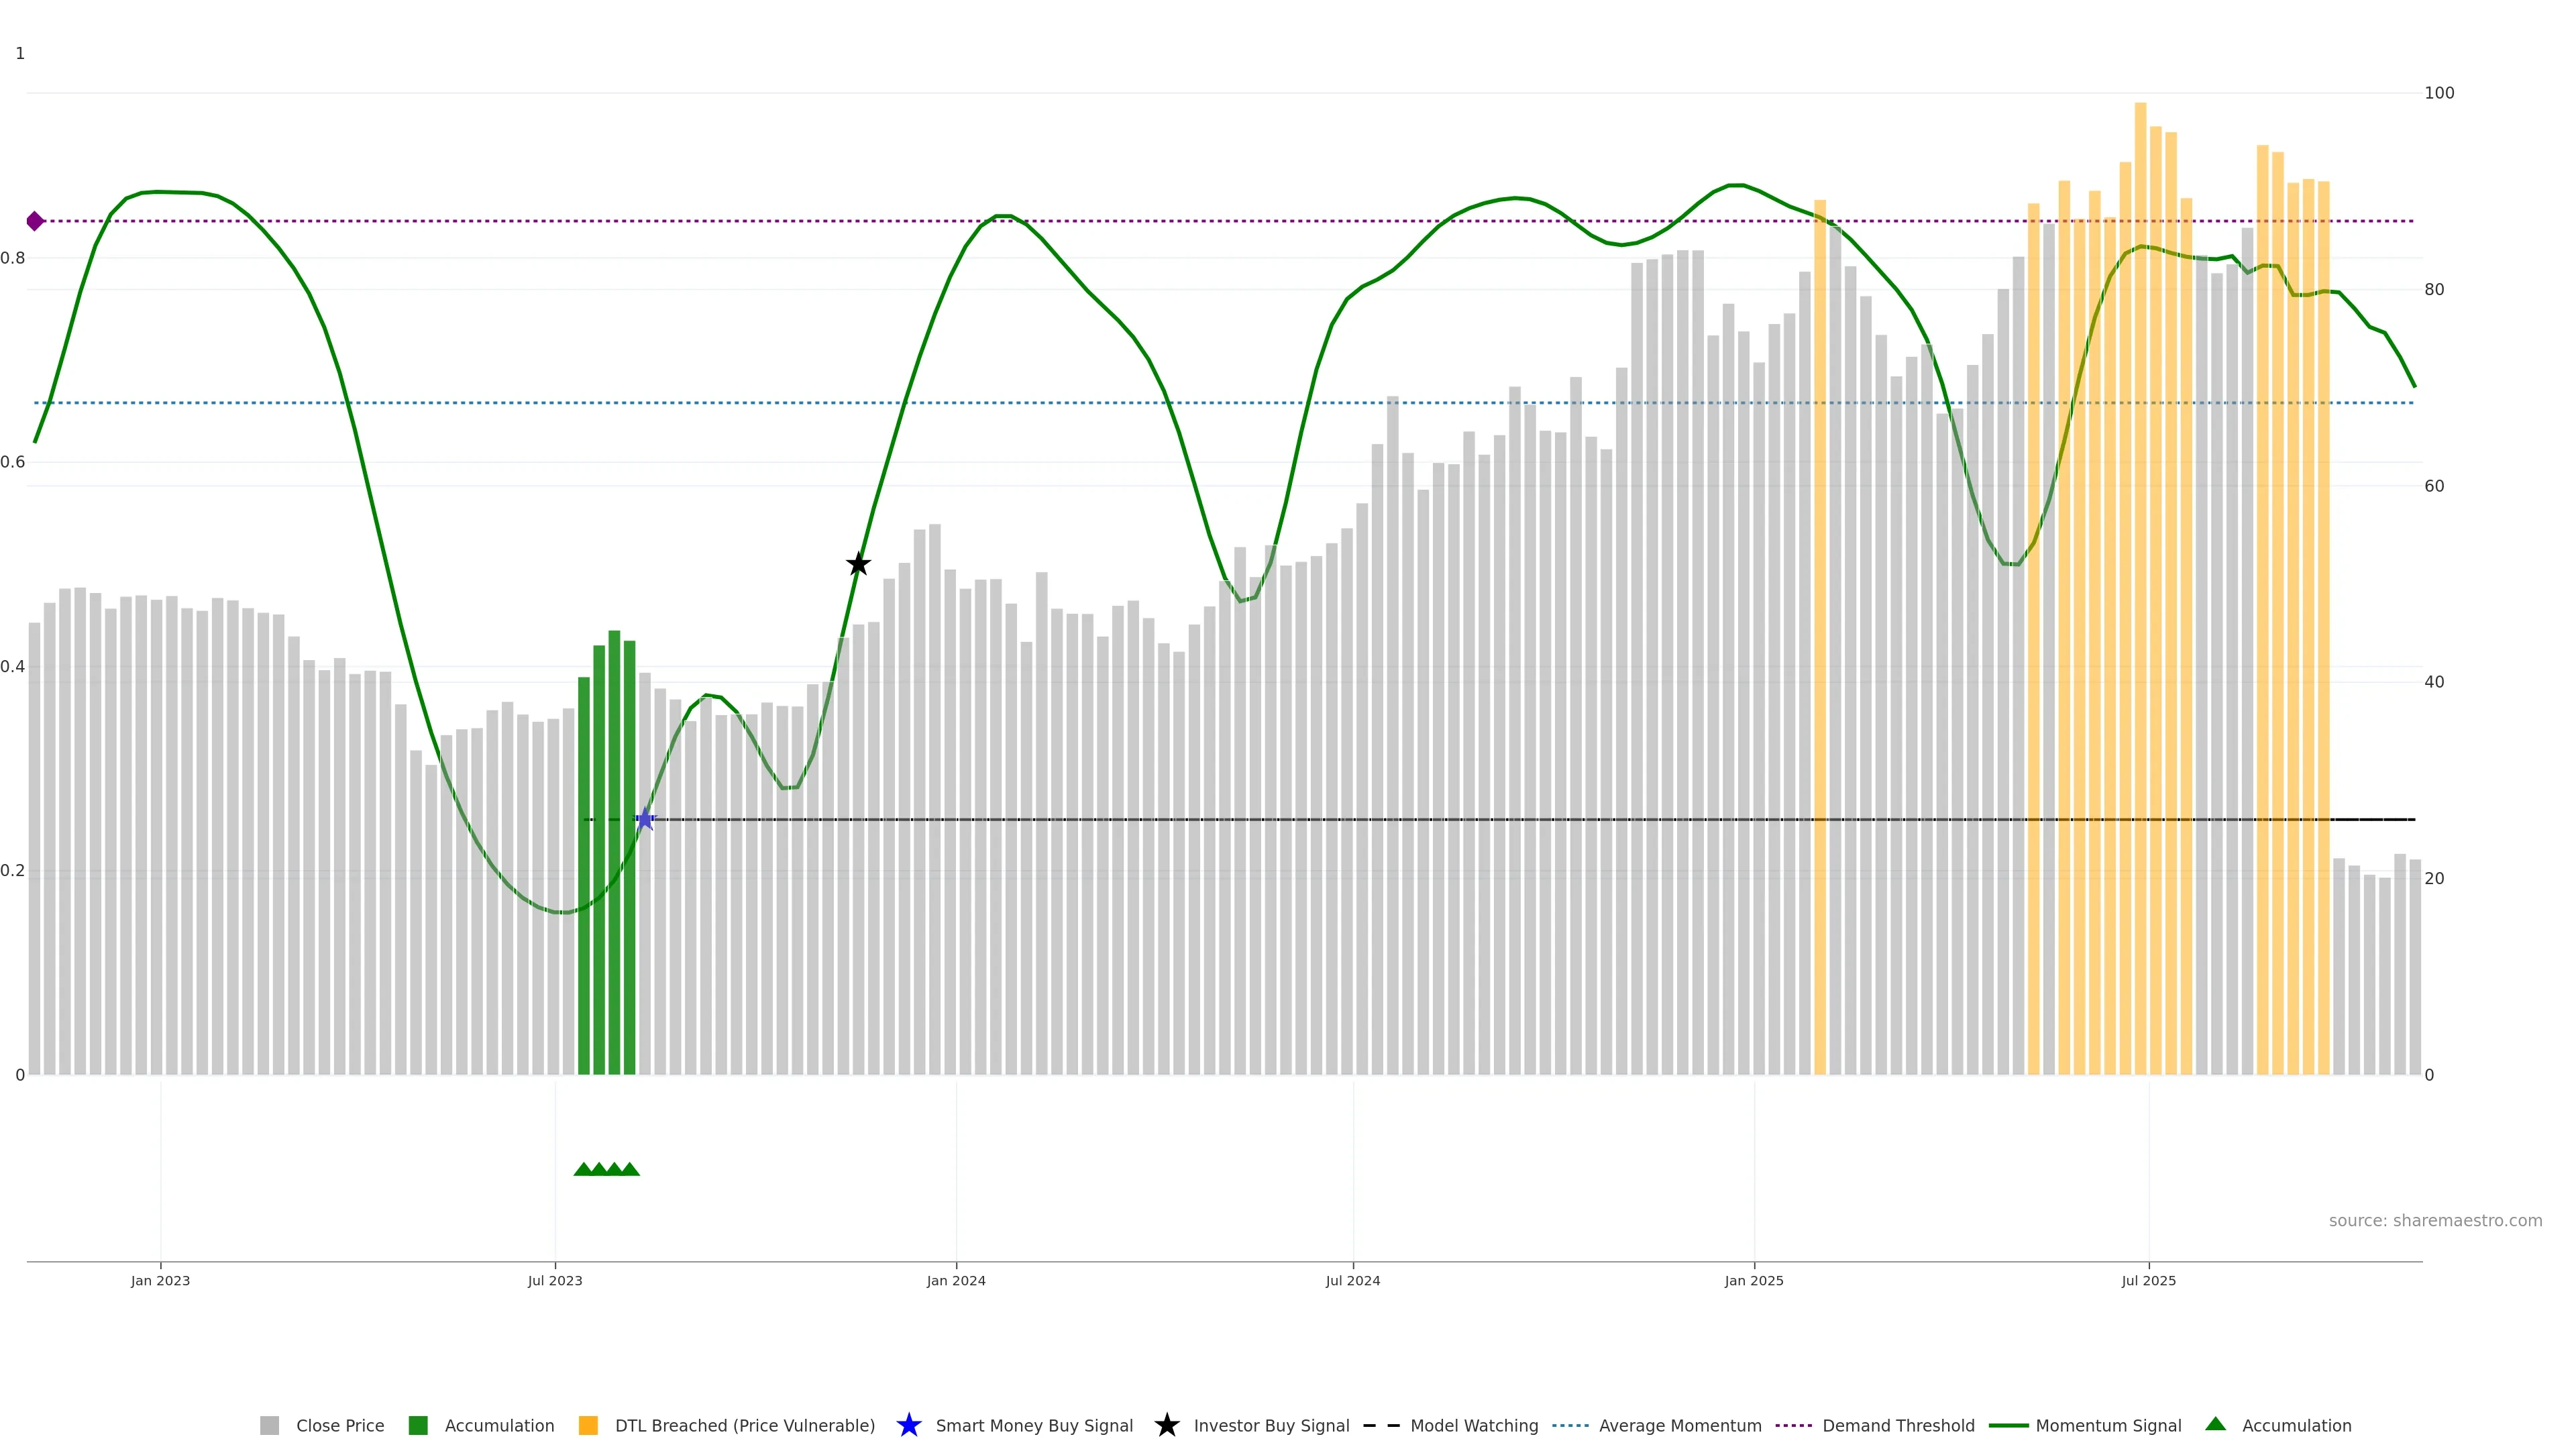Click the source sharemaestro.com text
This screenshot has width=2576, height=1449.
pos(2435,1220)
